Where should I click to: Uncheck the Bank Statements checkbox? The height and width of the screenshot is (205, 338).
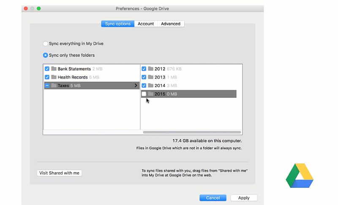coord(47,69)
